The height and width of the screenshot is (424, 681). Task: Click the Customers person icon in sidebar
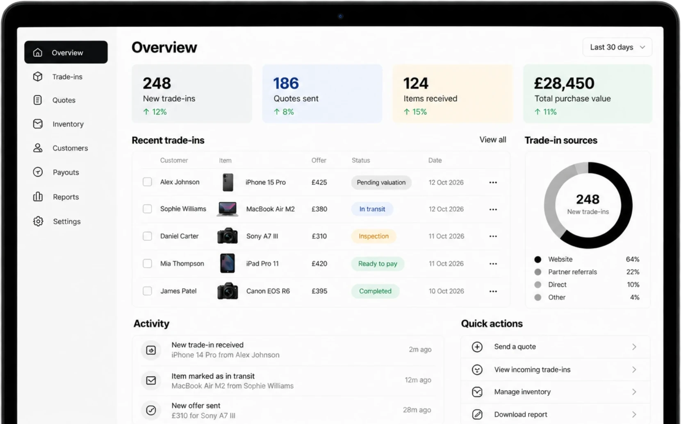point(38,148)
